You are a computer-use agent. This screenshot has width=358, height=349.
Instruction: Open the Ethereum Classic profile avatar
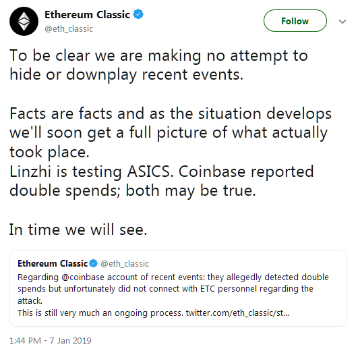[24, 21]
